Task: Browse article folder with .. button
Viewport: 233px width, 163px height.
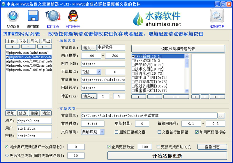Action: pos(221,116)
